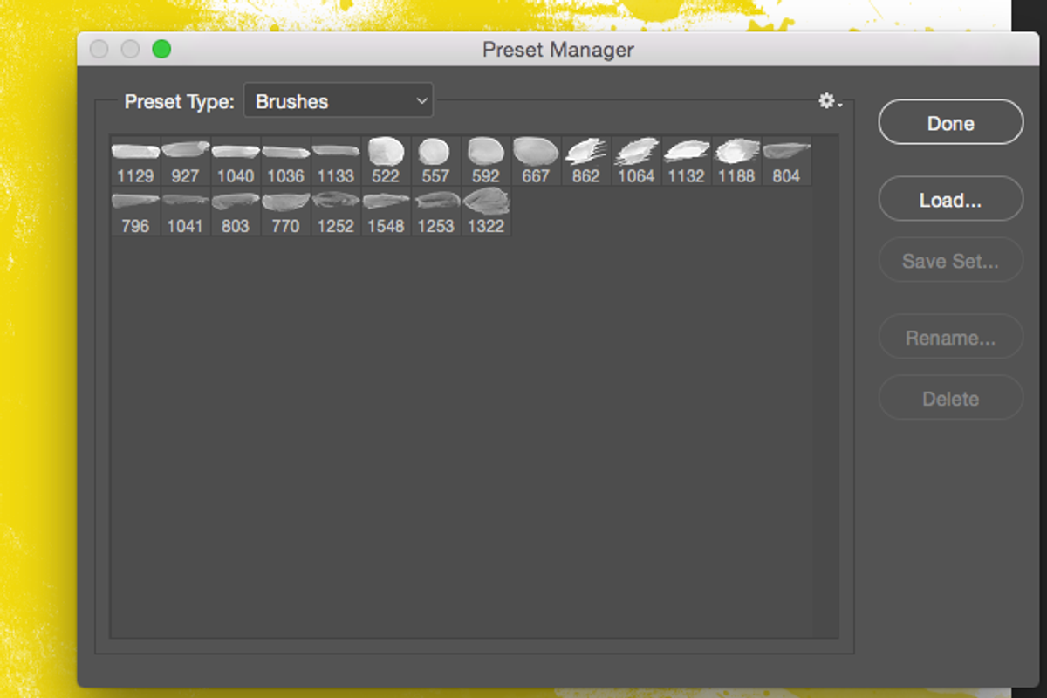Select brush preset 927
This screenshot has width=1047, height=698.
(185, 161)
